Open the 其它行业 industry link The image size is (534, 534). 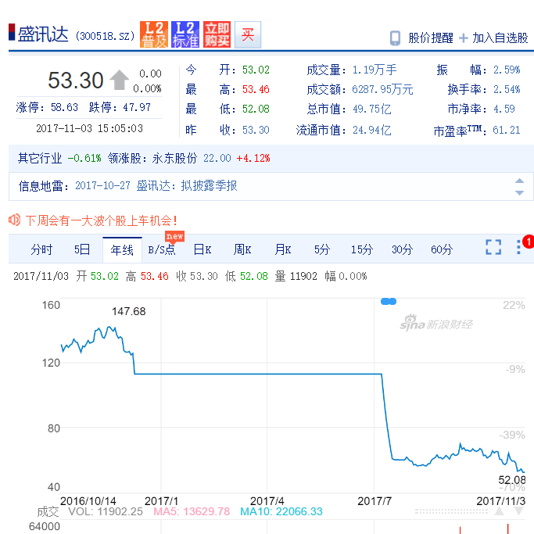tap(40, 158)
